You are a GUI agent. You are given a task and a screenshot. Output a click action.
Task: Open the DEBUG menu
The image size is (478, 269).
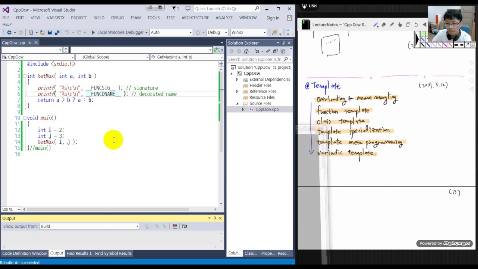pyautogui.click(x=117, y=18)
